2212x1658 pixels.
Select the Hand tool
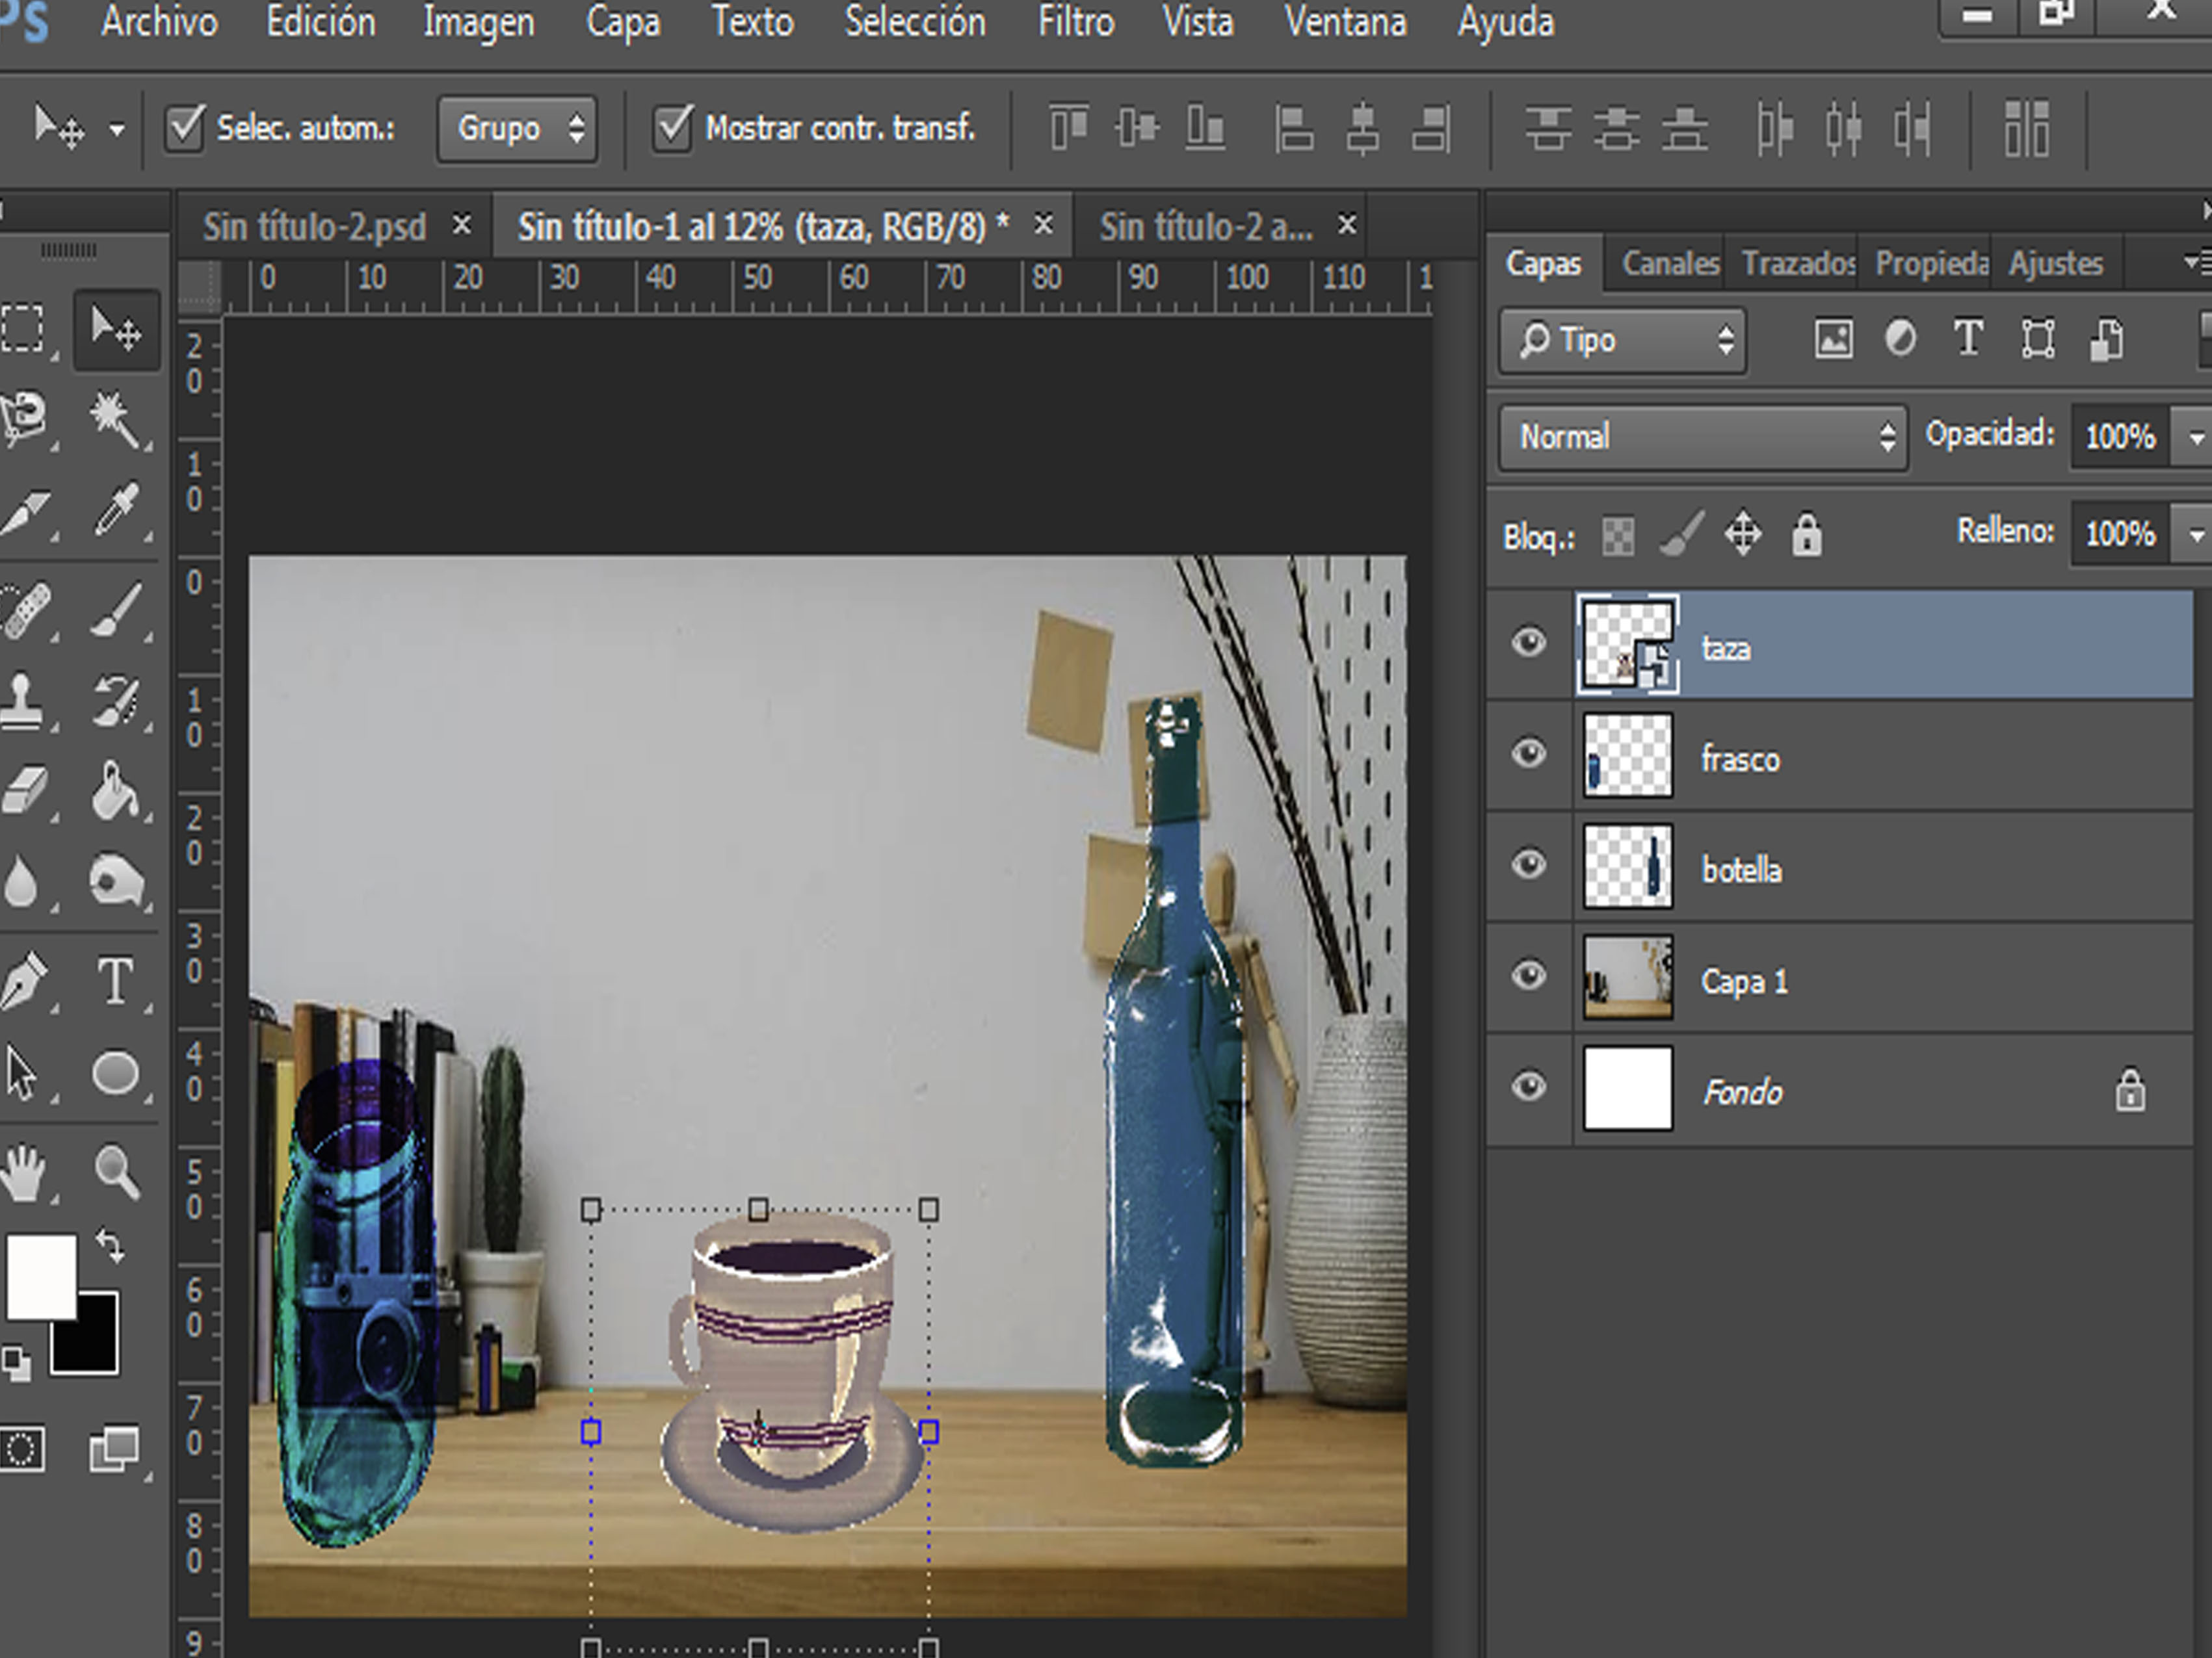pyautogui.click(x=24, y=1172)
